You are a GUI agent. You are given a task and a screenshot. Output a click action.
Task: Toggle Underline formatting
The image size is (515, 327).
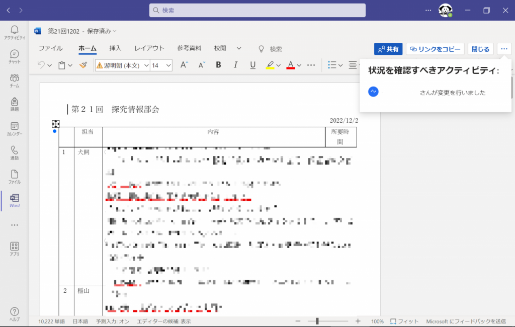tap(252, 65)
